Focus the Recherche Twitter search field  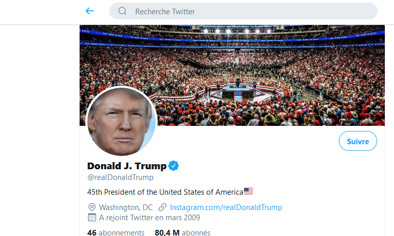pyautogui.click(x=243, y=11)
